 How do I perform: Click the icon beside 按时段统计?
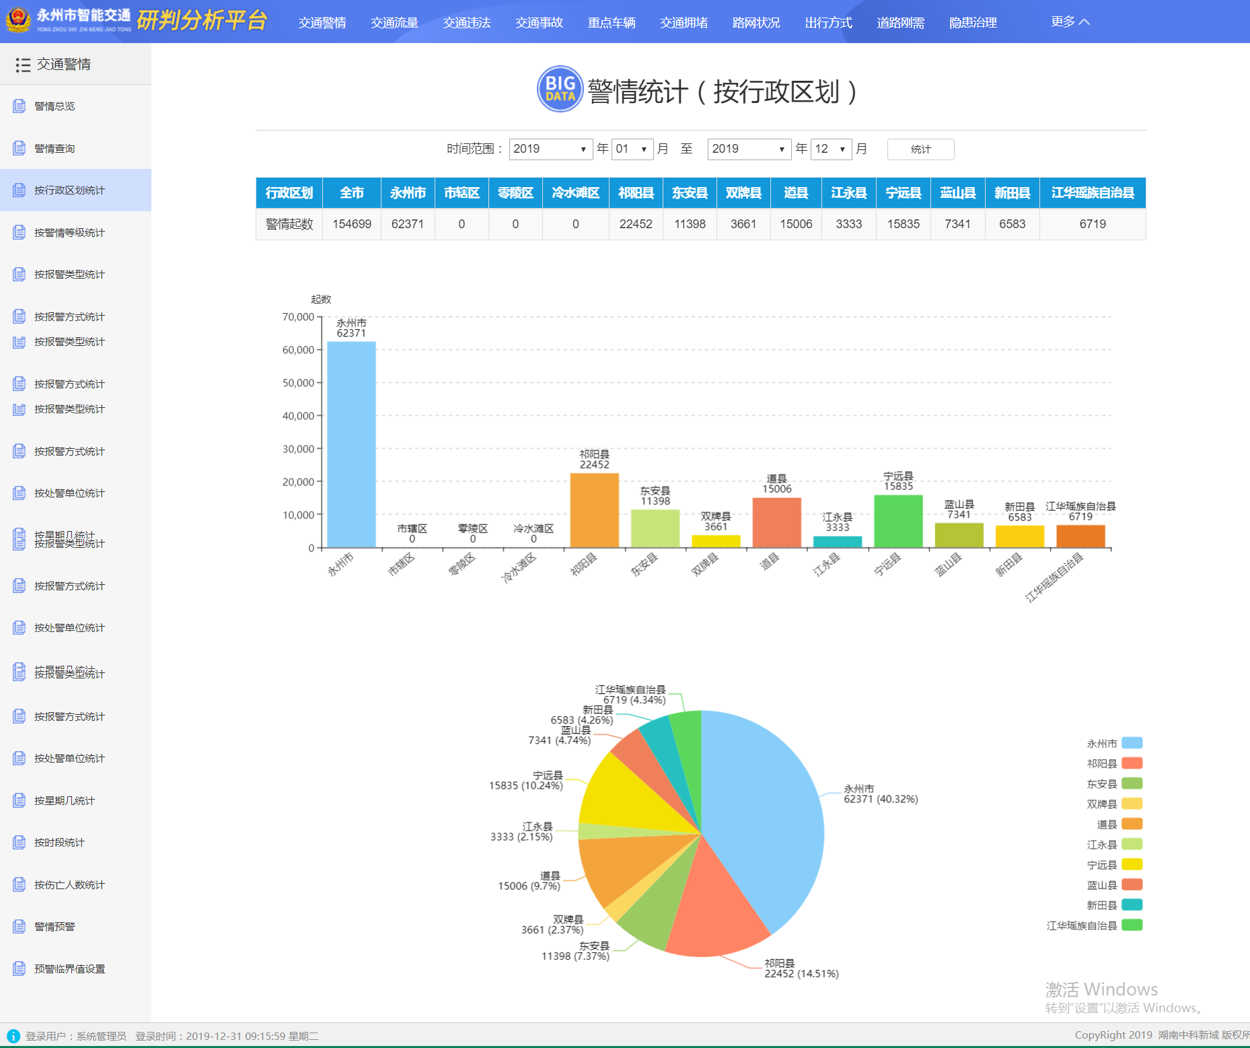pos(20,842)
